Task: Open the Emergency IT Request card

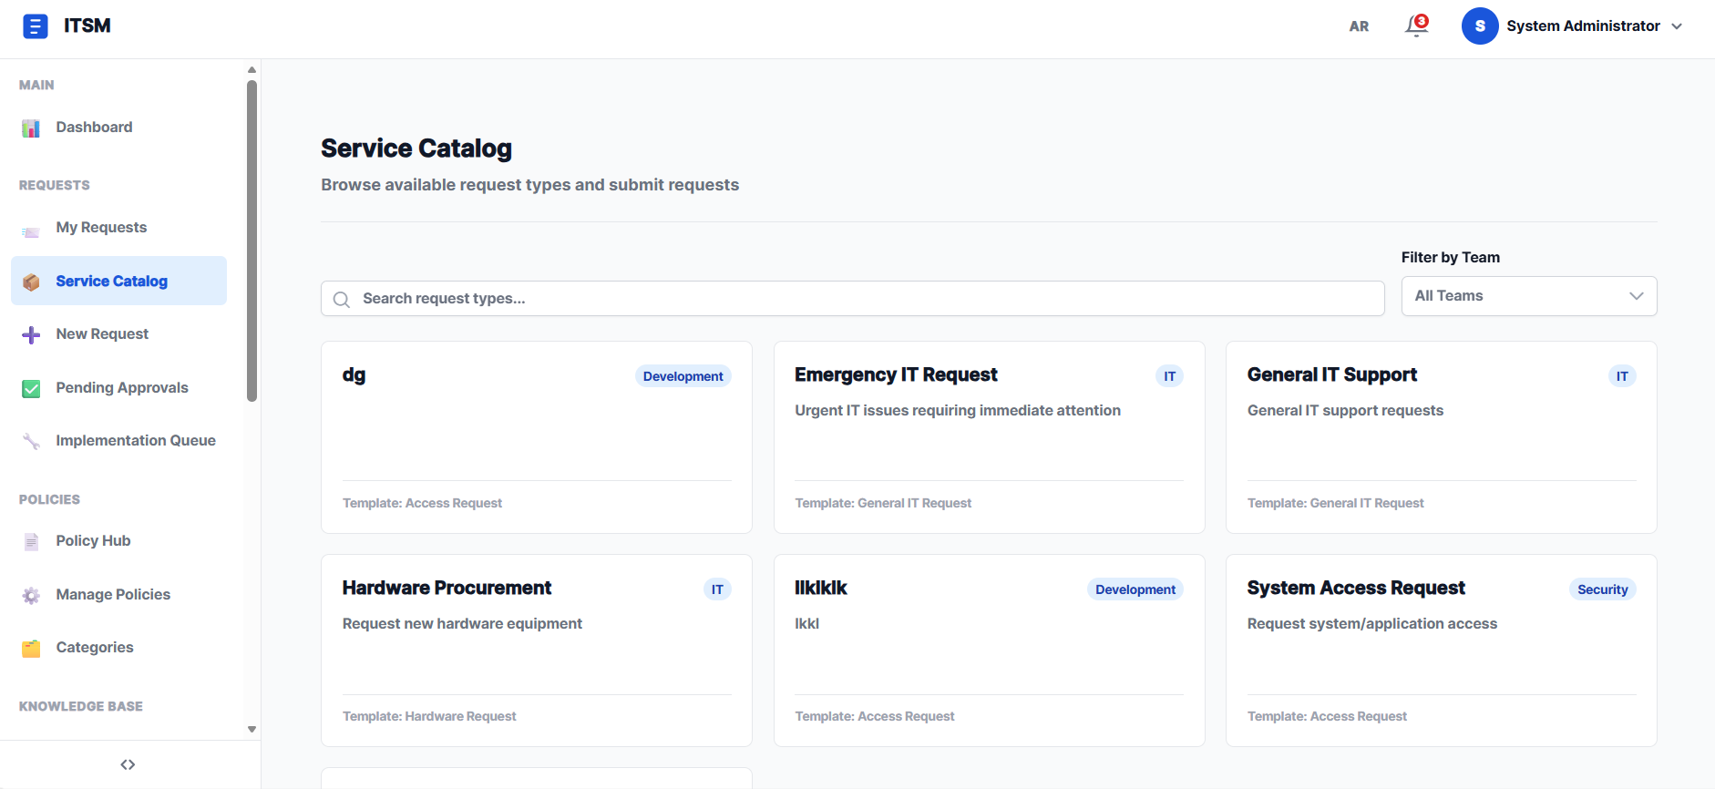Action: (x=988, y=437)
